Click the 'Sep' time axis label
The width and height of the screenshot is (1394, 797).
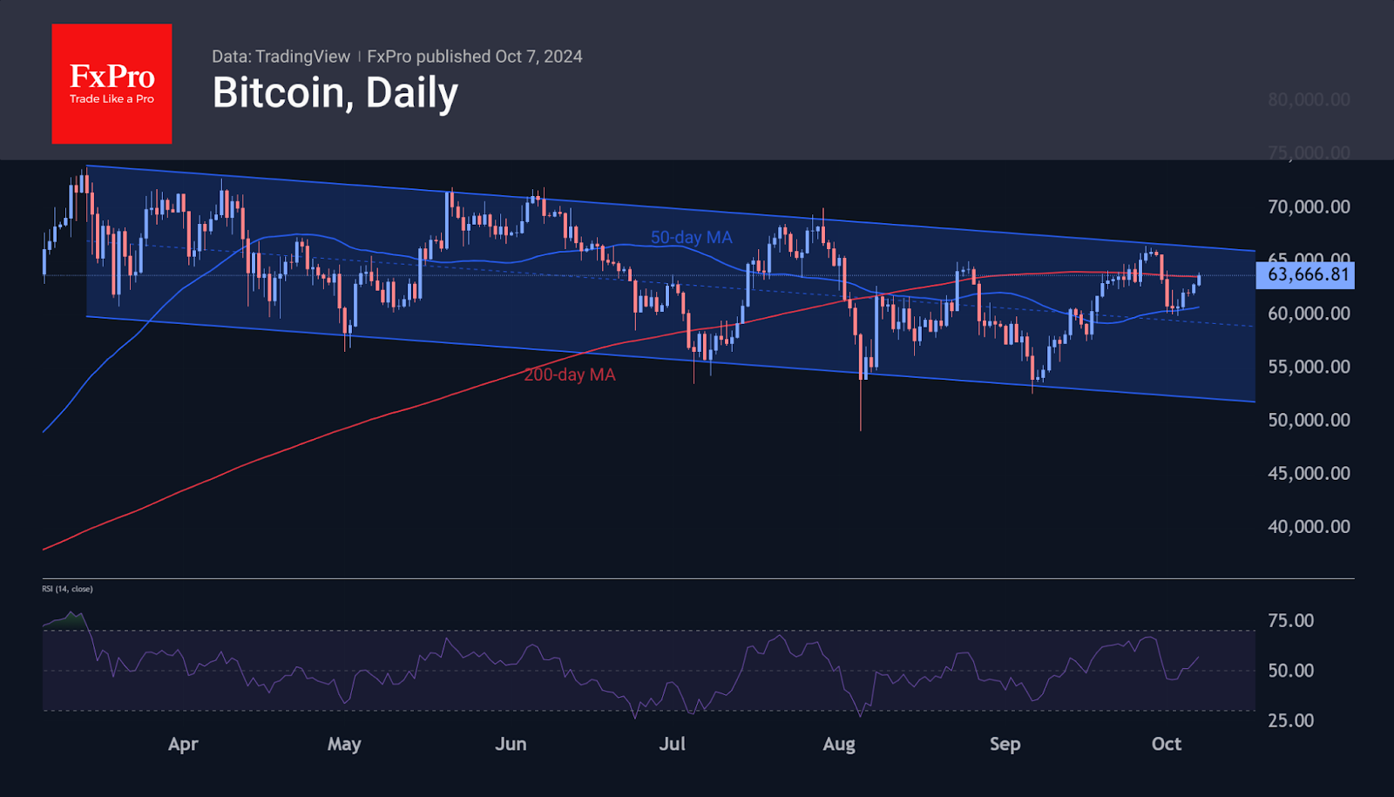coord(1005,745)
